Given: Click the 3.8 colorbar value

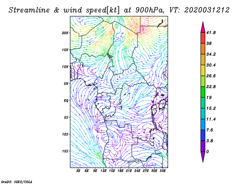Looking at the screenshot, I should [209, 141].
